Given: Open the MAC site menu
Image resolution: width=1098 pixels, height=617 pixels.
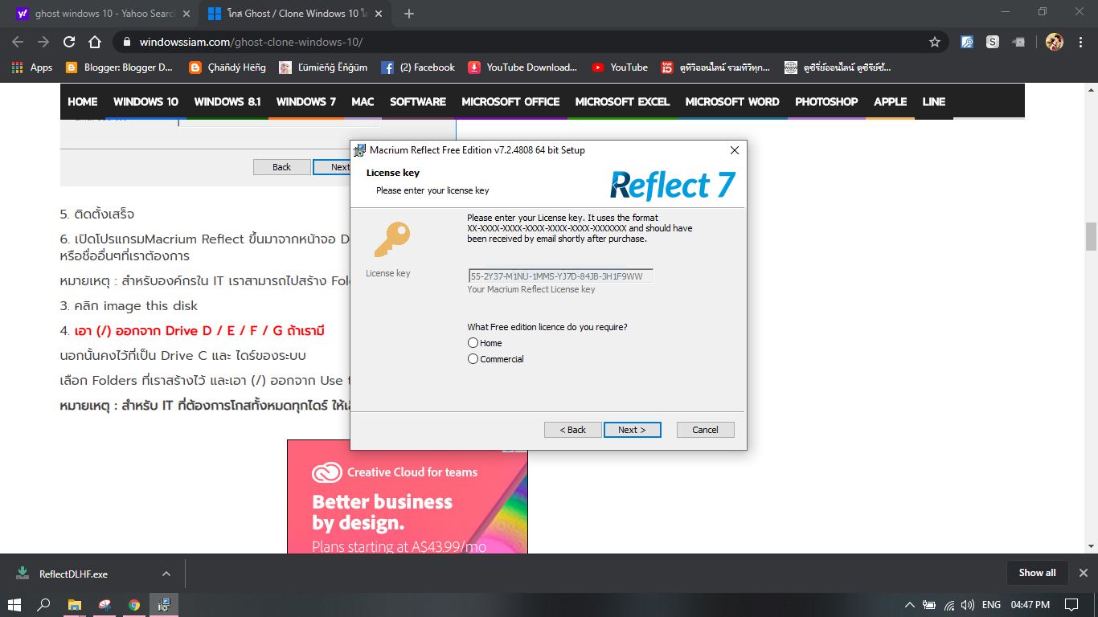Looking at the screenshot, I should tap(363, 102).
